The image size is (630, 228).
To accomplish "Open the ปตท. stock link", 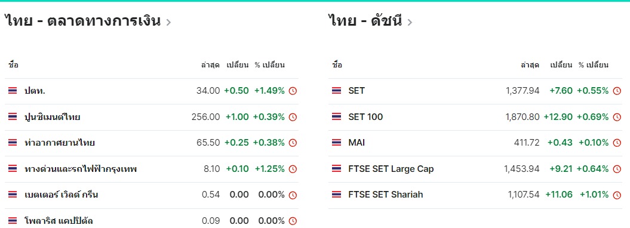I will [35, 91].
